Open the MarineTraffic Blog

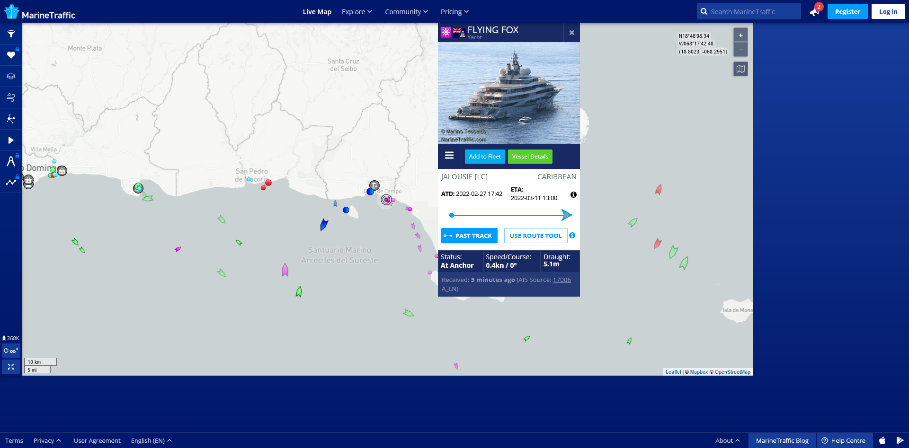pyautogui.click(x=782, y=440)
